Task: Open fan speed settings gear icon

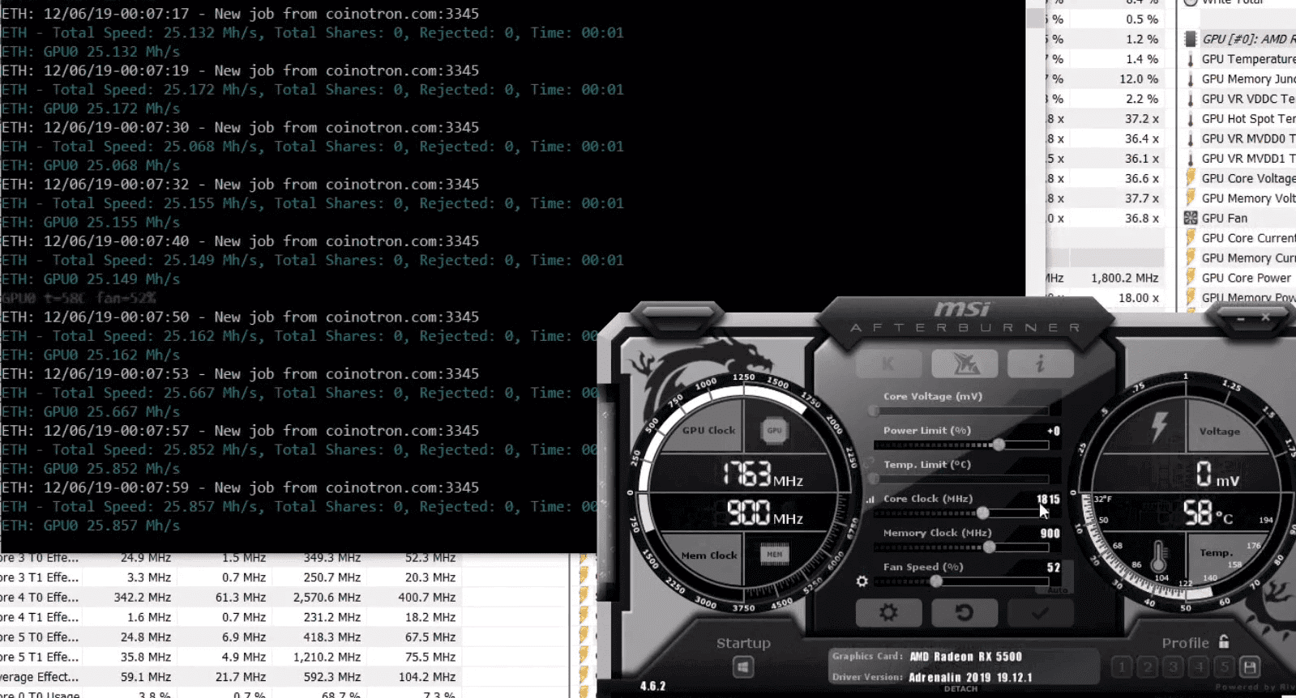Action: (862, 581)
